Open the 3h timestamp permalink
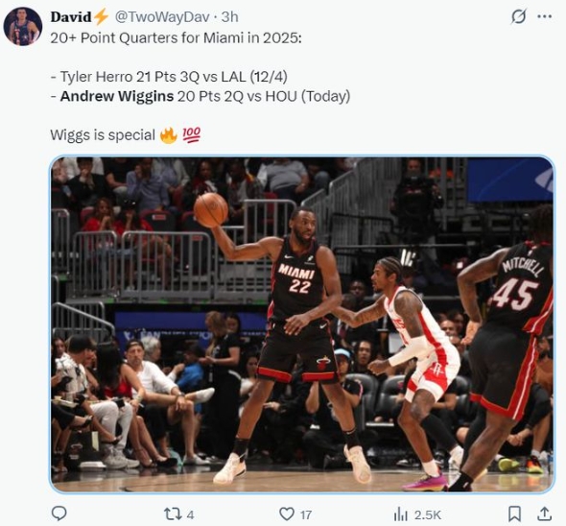The image size is (566, 526). tap(229, 17)
